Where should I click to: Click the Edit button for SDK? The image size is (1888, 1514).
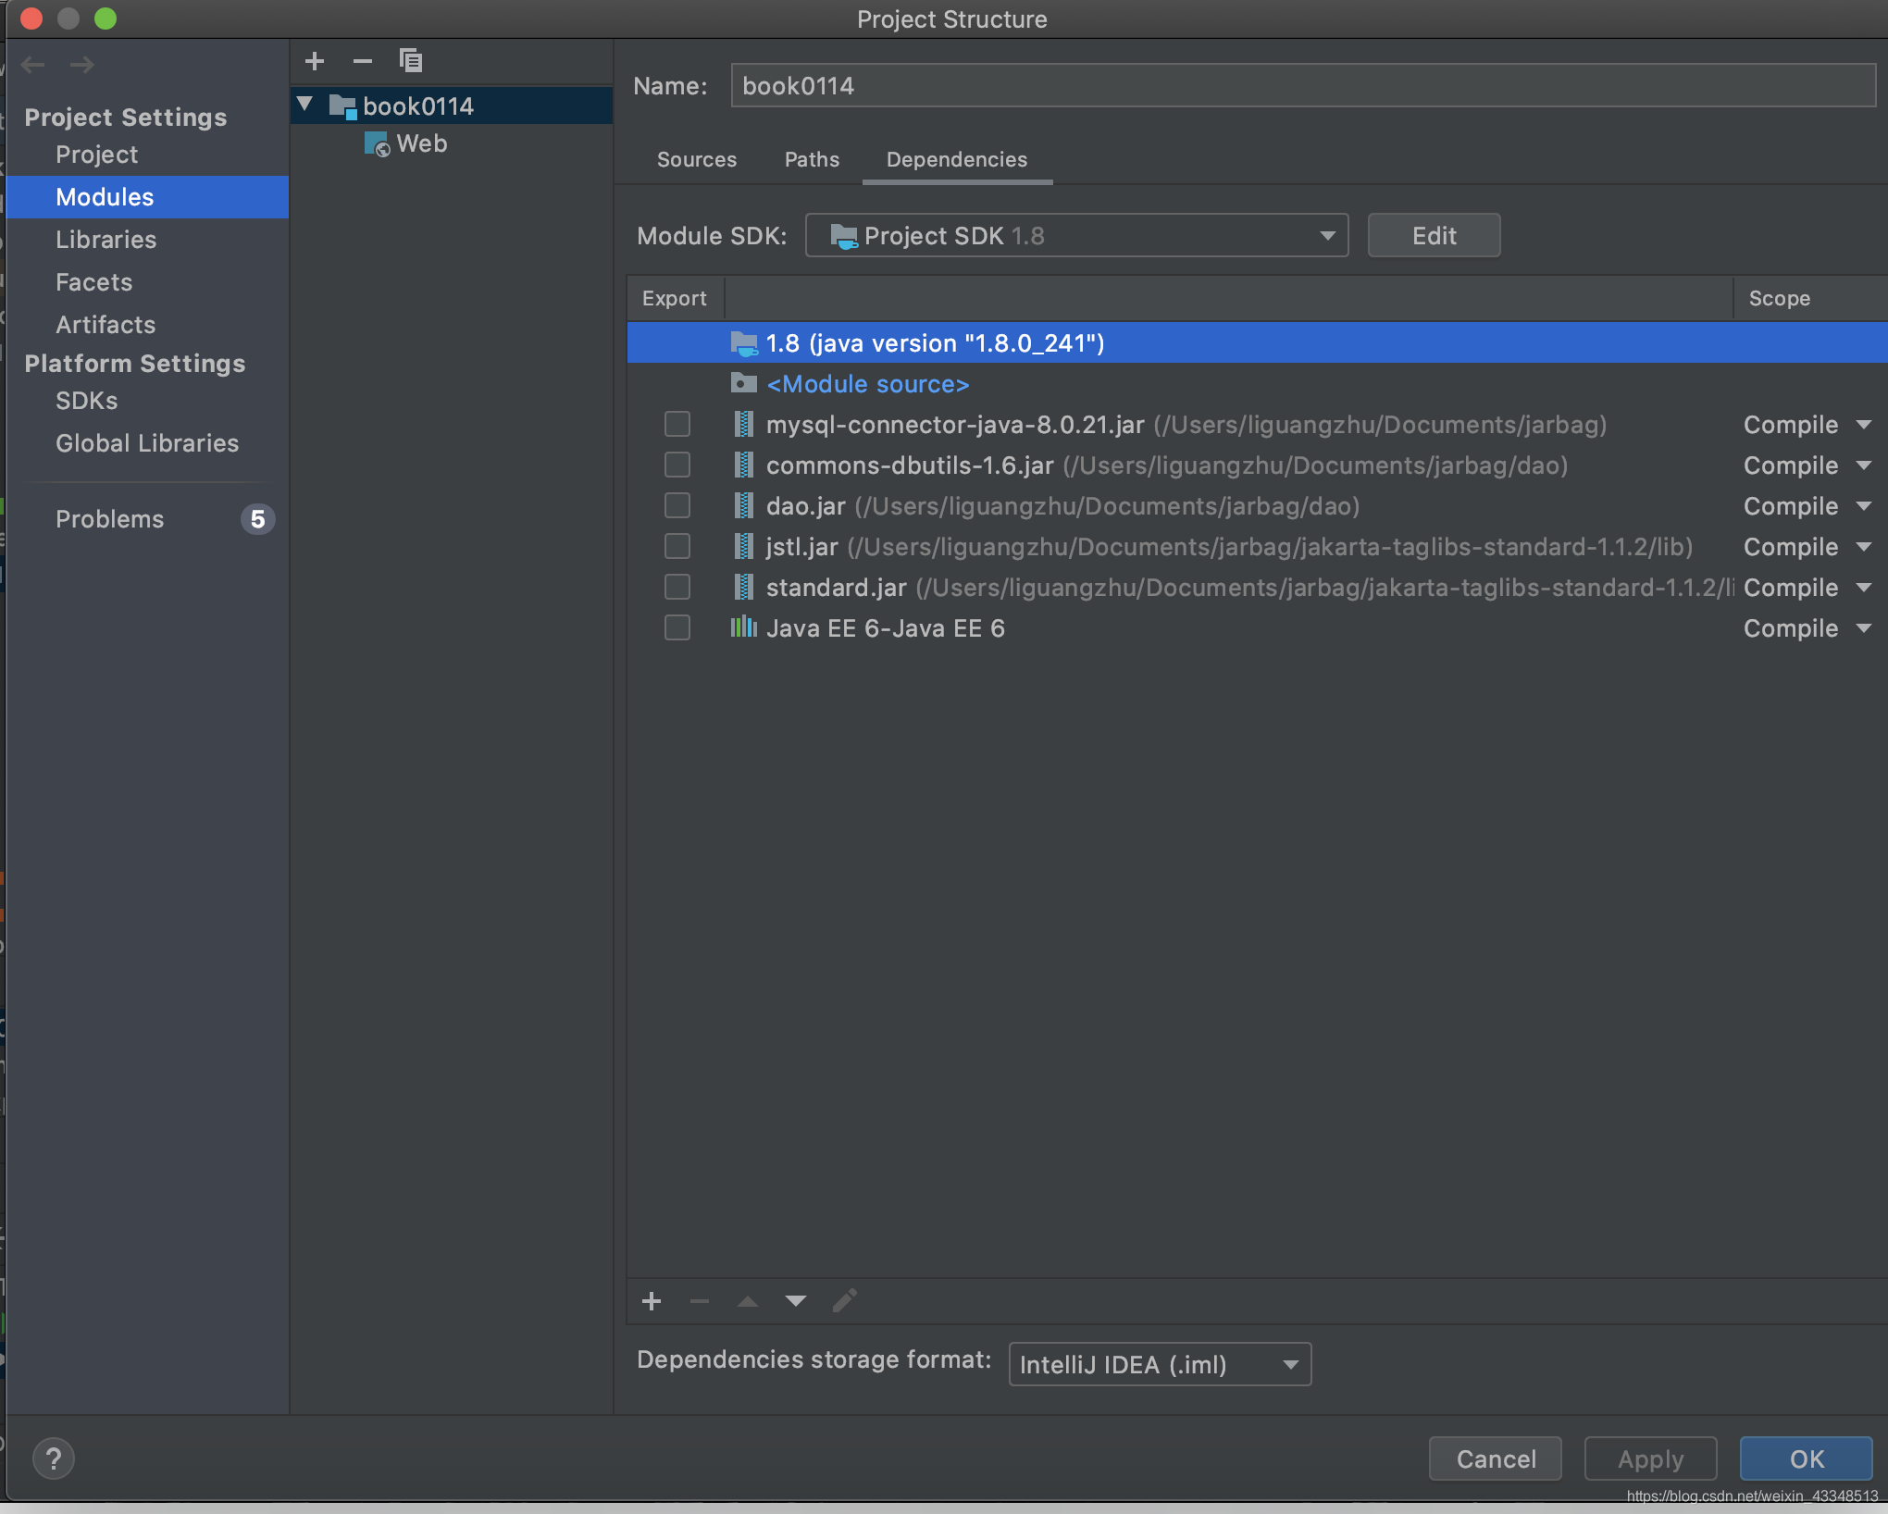1433,235
